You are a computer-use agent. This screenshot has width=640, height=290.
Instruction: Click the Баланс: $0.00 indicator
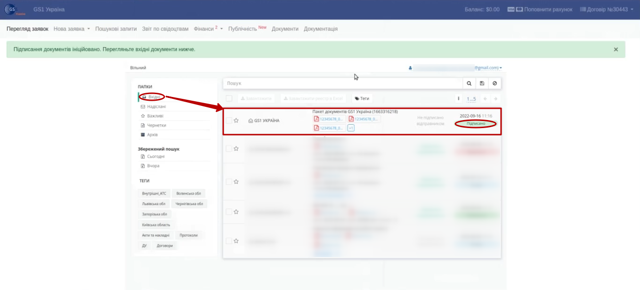pyautogui.click(x=482, y=9)
